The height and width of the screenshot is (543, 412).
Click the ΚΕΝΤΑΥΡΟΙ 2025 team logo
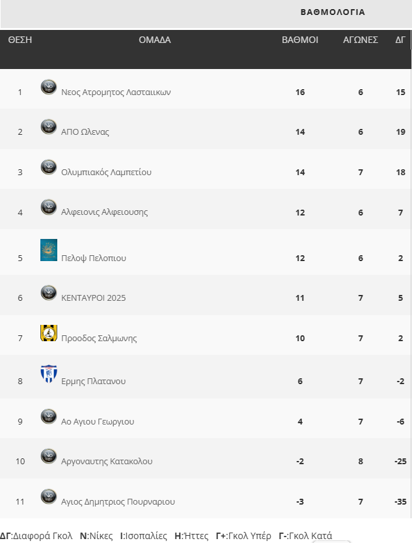[49, 293]
